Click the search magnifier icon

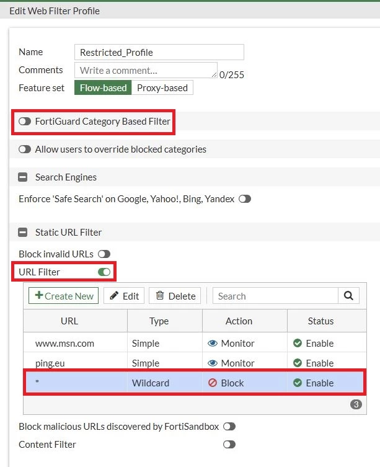[x=348, y=296]
